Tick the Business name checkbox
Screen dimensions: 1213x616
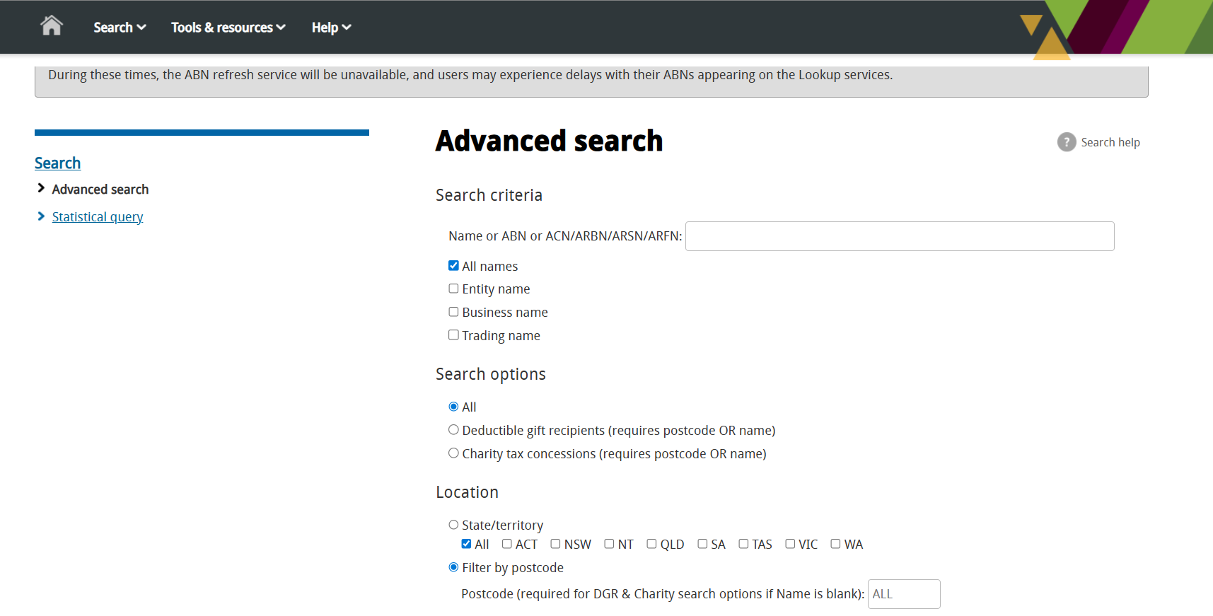(453, 312)
